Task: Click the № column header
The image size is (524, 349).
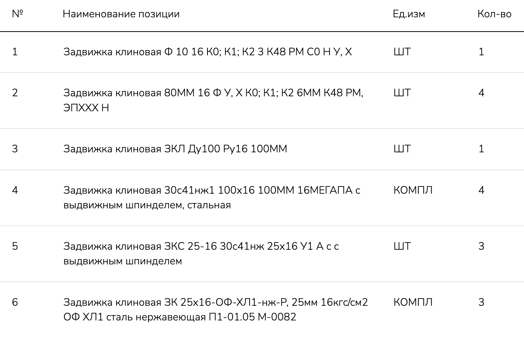Action: (17, 14)
